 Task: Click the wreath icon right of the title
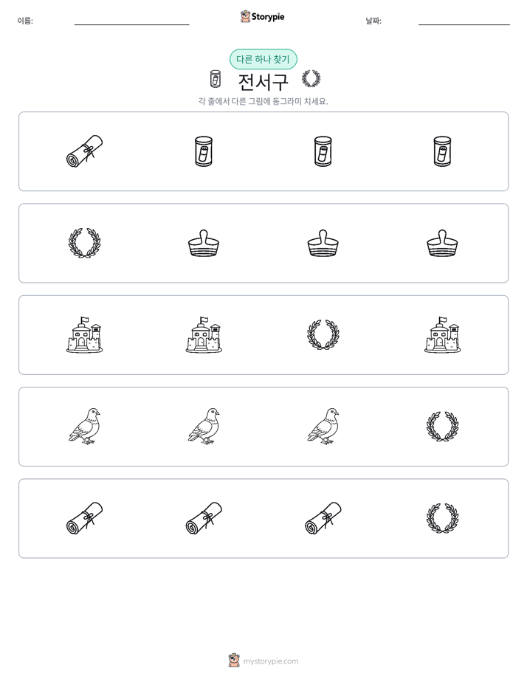(x=311, y=79)
